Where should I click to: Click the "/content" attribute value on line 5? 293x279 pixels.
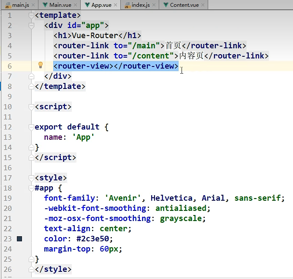151,56
